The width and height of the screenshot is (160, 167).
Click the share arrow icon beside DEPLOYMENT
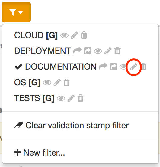coord(78,51)
